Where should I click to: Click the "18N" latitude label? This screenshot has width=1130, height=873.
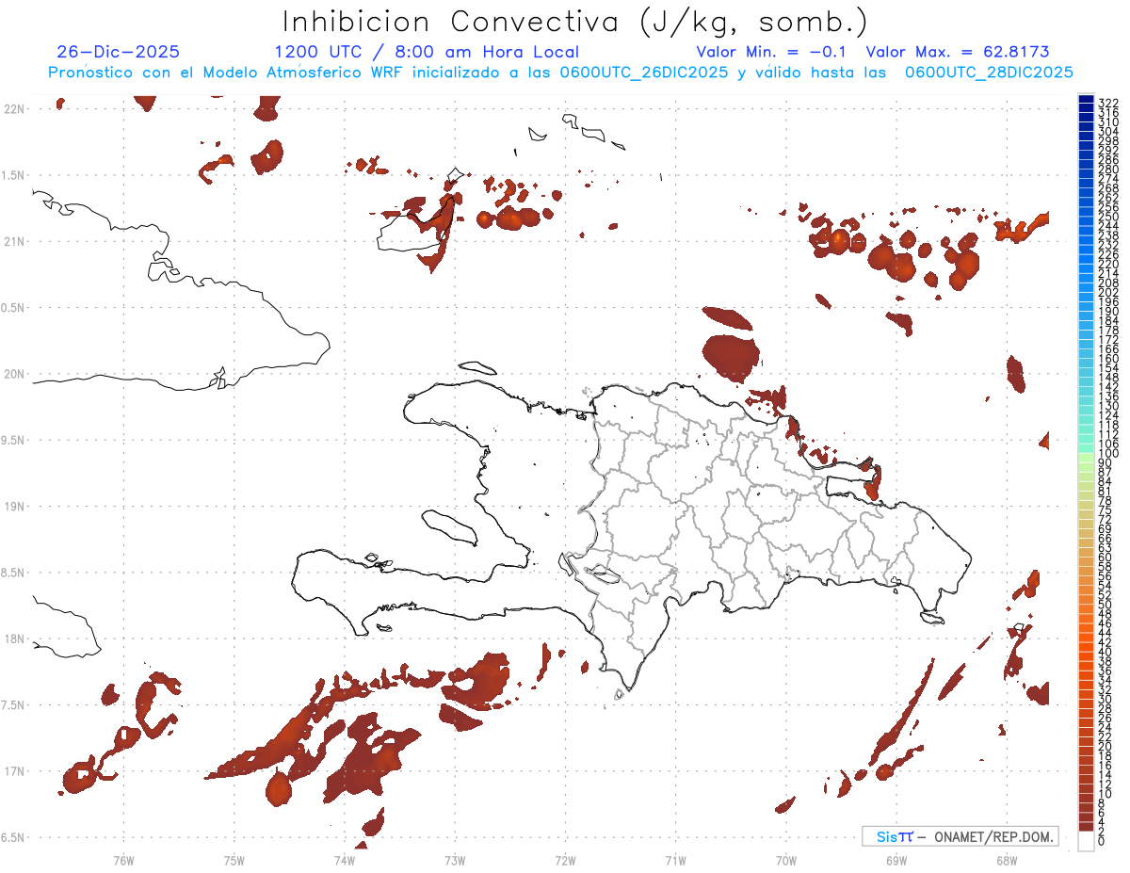(x=13, y=639)
